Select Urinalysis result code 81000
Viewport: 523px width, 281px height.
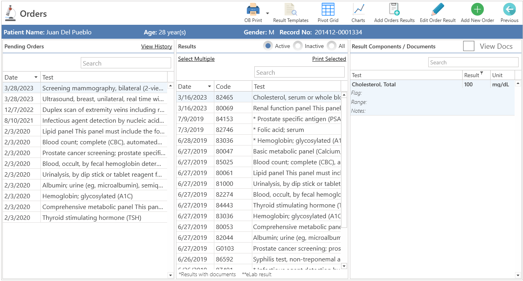tap(259, 183)
